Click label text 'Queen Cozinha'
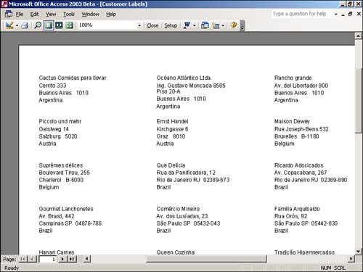Image resolution: width=363 pixels, height=272 pixels. click(176, 252)
